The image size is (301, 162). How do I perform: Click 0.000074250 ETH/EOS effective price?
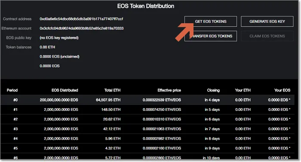[x=162, y=110]
